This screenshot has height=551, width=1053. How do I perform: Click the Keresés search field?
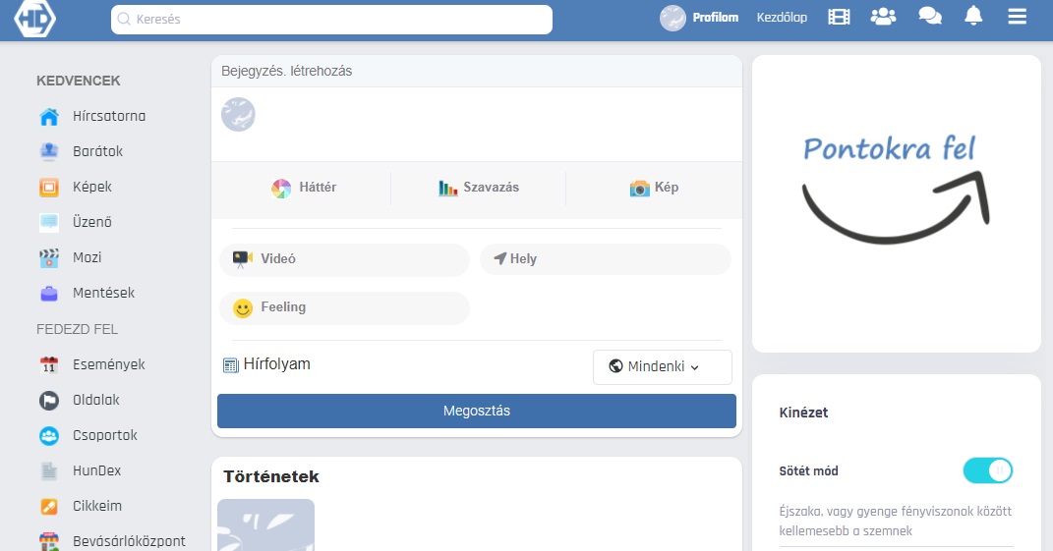331,20
